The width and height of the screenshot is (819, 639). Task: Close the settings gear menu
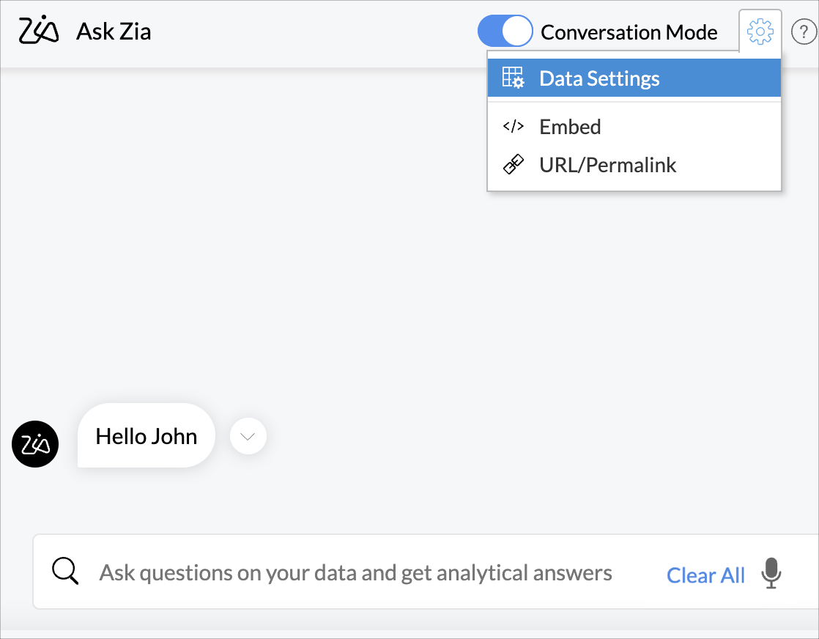pyautogui.click(x=760, y=32)
